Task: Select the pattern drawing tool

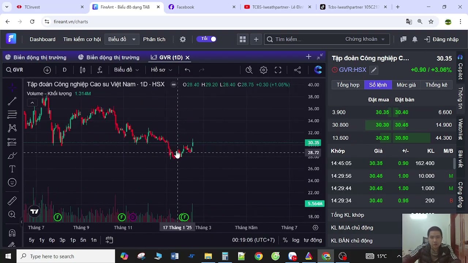Action: click(12, 128)
